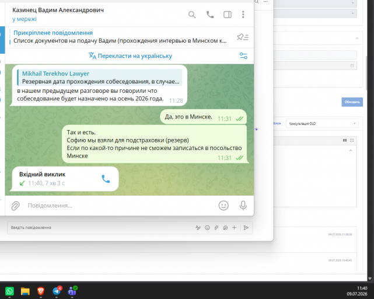Search in the Telegram chat with Казинец Вадим

pyautogui.click(x=192, y=15)
